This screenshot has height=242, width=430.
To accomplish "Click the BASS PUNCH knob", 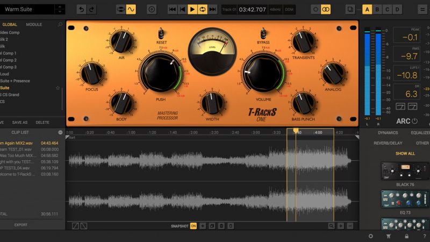I will 303,103.
